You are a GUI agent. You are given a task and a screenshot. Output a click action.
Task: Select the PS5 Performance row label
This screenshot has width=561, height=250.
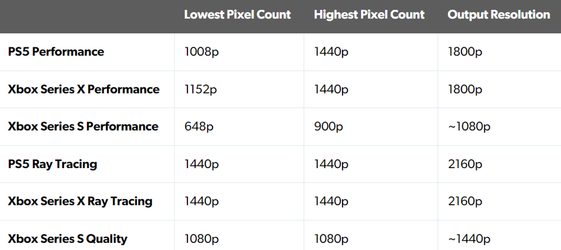click(56, 52)
